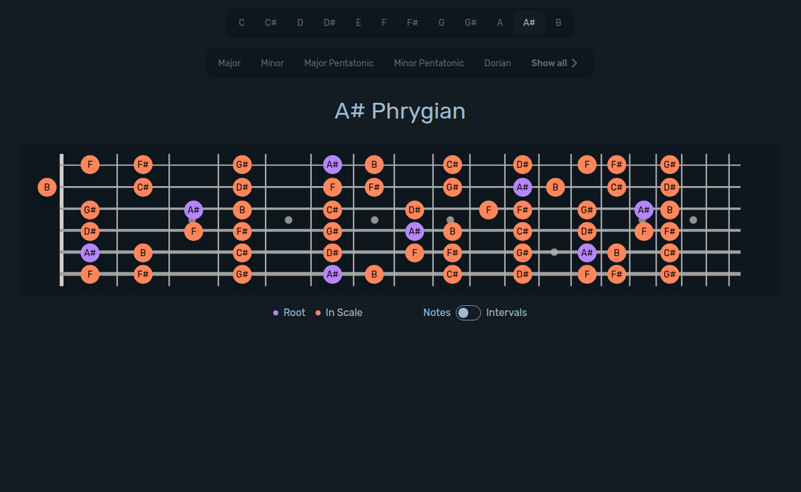Choose the Minor Pentatonic scale
The width and height of the screenshot is (801, 492).
429,63
